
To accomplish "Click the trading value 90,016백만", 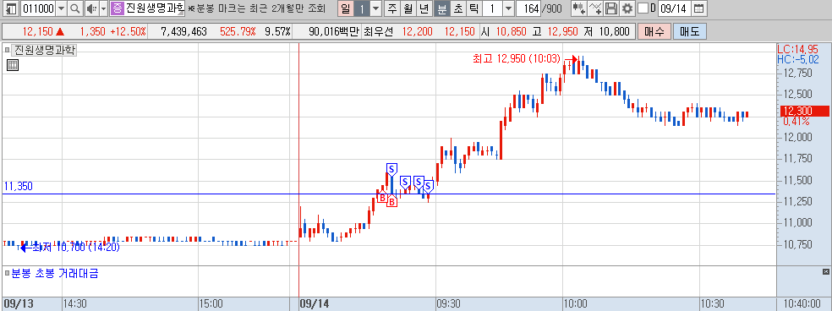I will pyautogui.click(x=334, y=31).
